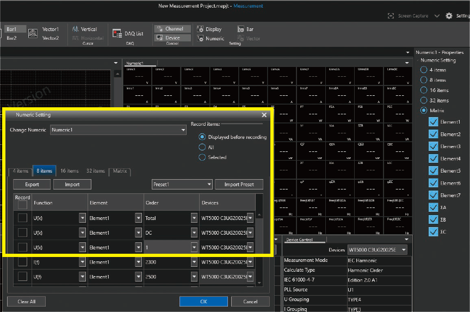470x312 pixels.
Task: Switch to the 32 items tab
Action: (96, 170)
